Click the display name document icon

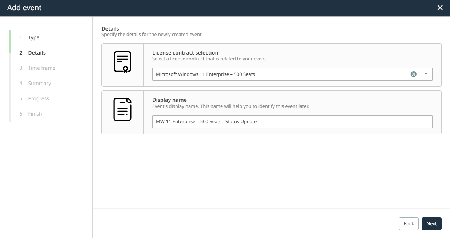122,109
